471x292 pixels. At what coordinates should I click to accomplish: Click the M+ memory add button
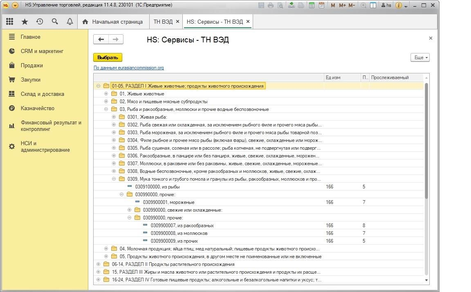click(343, 5)
